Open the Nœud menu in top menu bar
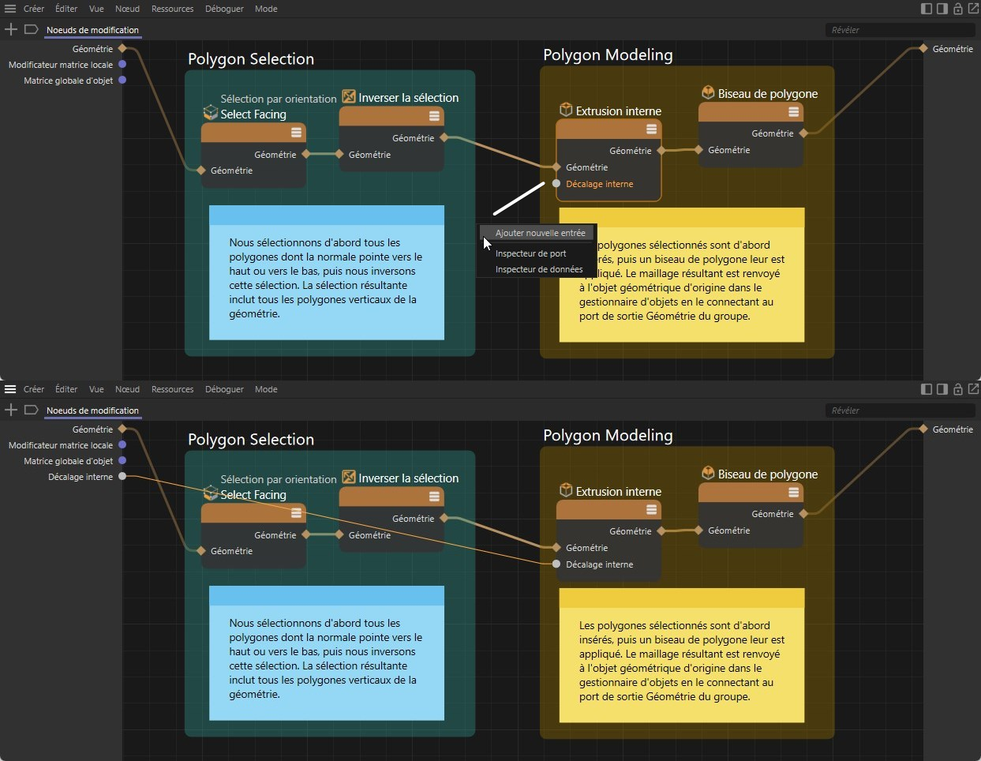This screenshot has height=761, width=981. [x=127, y=9]
